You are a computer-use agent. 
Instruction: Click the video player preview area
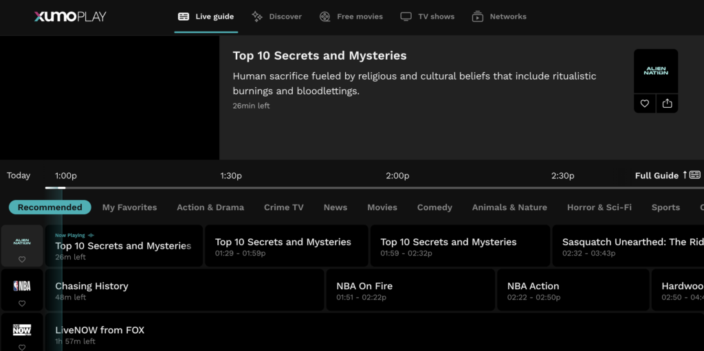109,98
